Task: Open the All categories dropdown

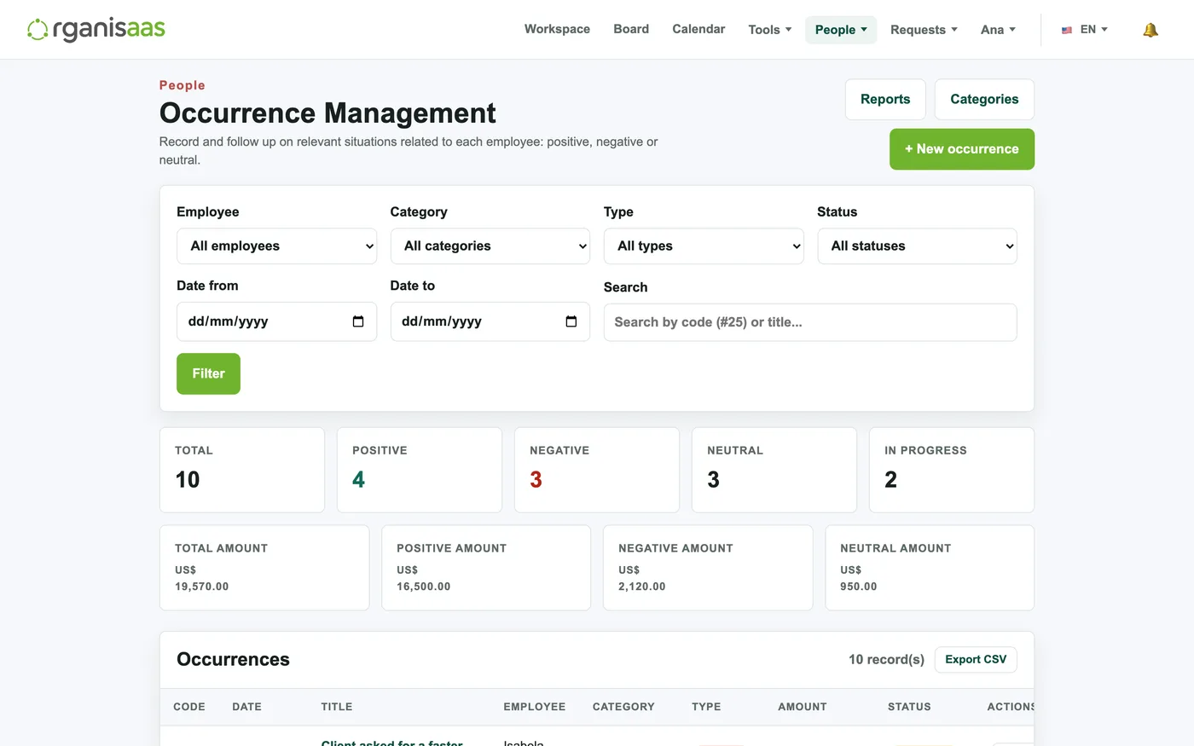Action: coord(490,246)
